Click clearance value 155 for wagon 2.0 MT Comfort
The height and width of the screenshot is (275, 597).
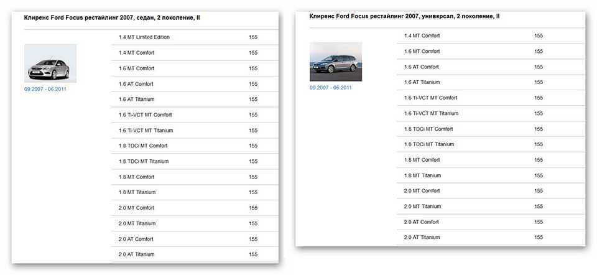point(539,191)
